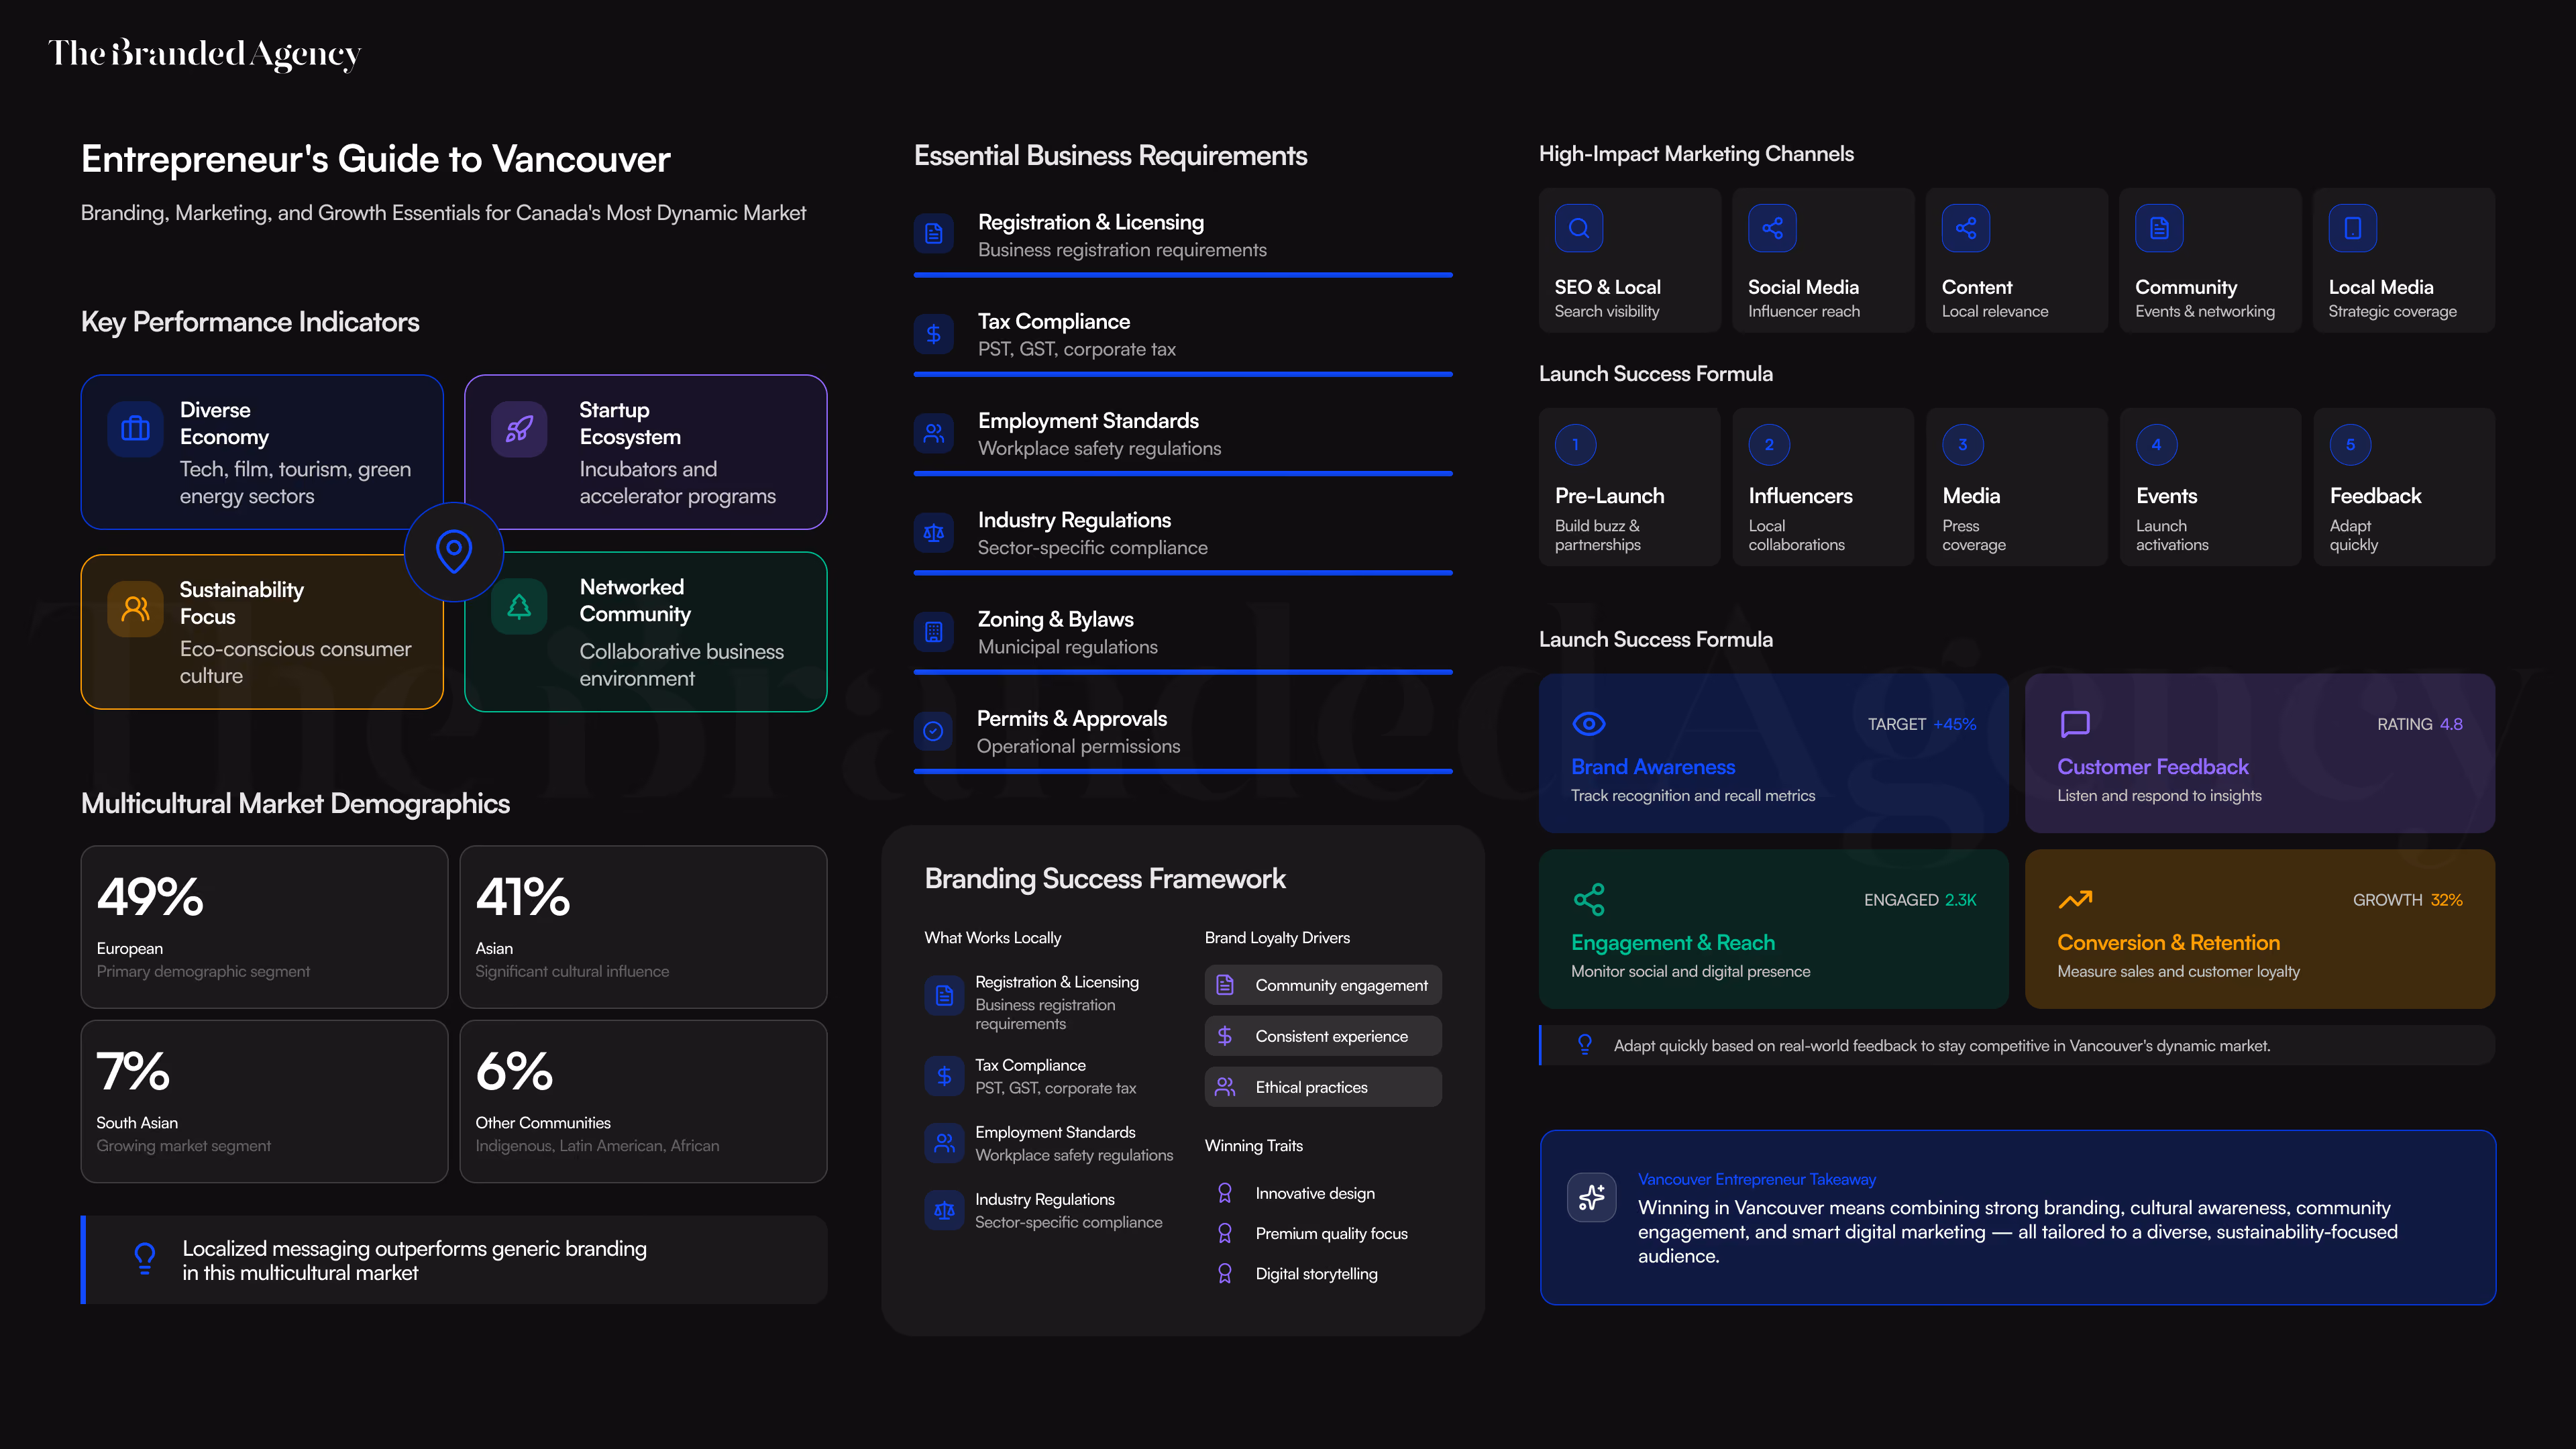Click the Key Performance Indicators heading
This screenshot has height=1449, width=2576.
pos(250,322)
